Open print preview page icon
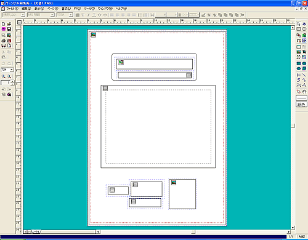 point(9,46)
